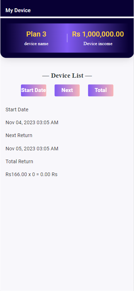
Task: Select the Start Date row label
Action: tap(17, 110)
